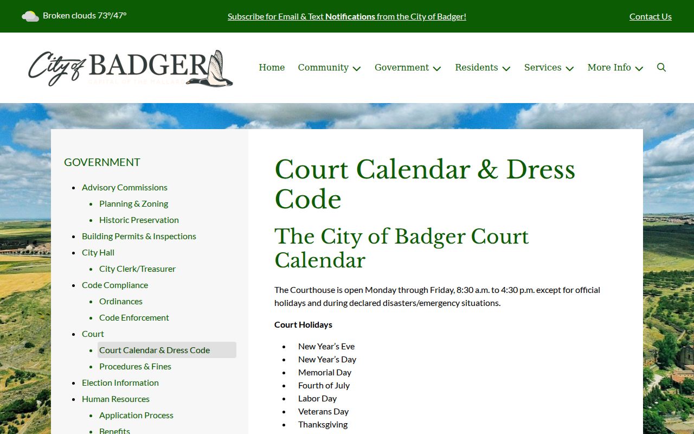Open Advisory Commissions in sidebar
The image size is (694, 434).
click(x=125, y=187)
